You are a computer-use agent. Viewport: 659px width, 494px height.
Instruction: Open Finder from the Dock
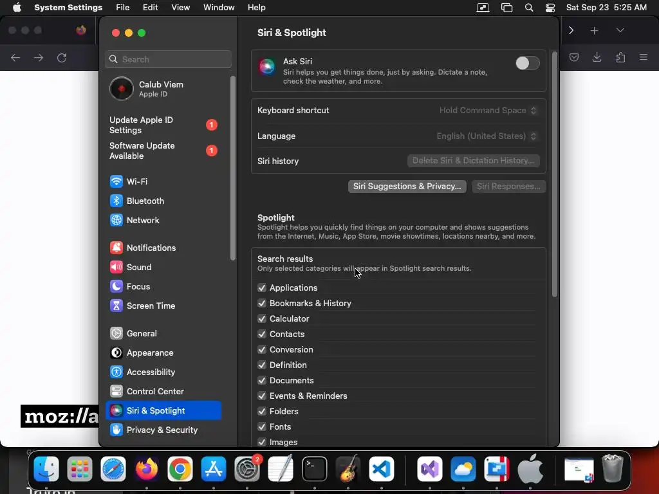click(x=46, y=469)
